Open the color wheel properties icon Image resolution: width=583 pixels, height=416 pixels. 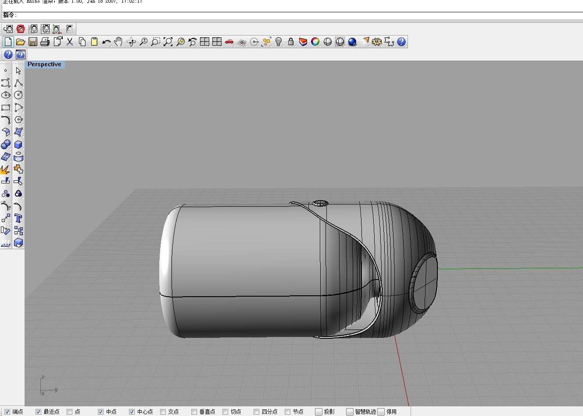coord(315,42)
